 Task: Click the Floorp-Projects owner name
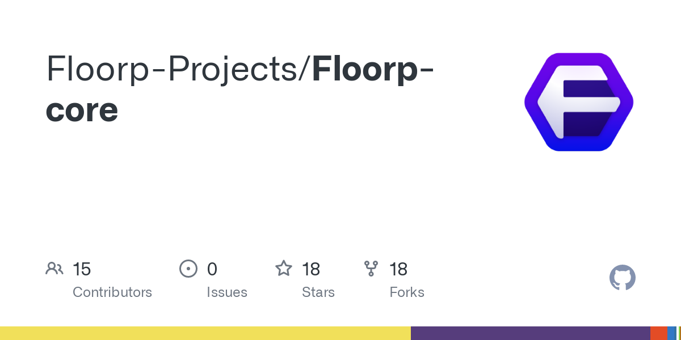tap(176, 69)
